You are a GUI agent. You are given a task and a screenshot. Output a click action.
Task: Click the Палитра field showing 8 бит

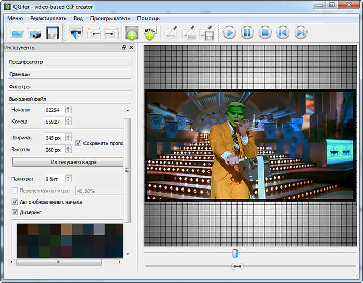click(x=54, y=179)
